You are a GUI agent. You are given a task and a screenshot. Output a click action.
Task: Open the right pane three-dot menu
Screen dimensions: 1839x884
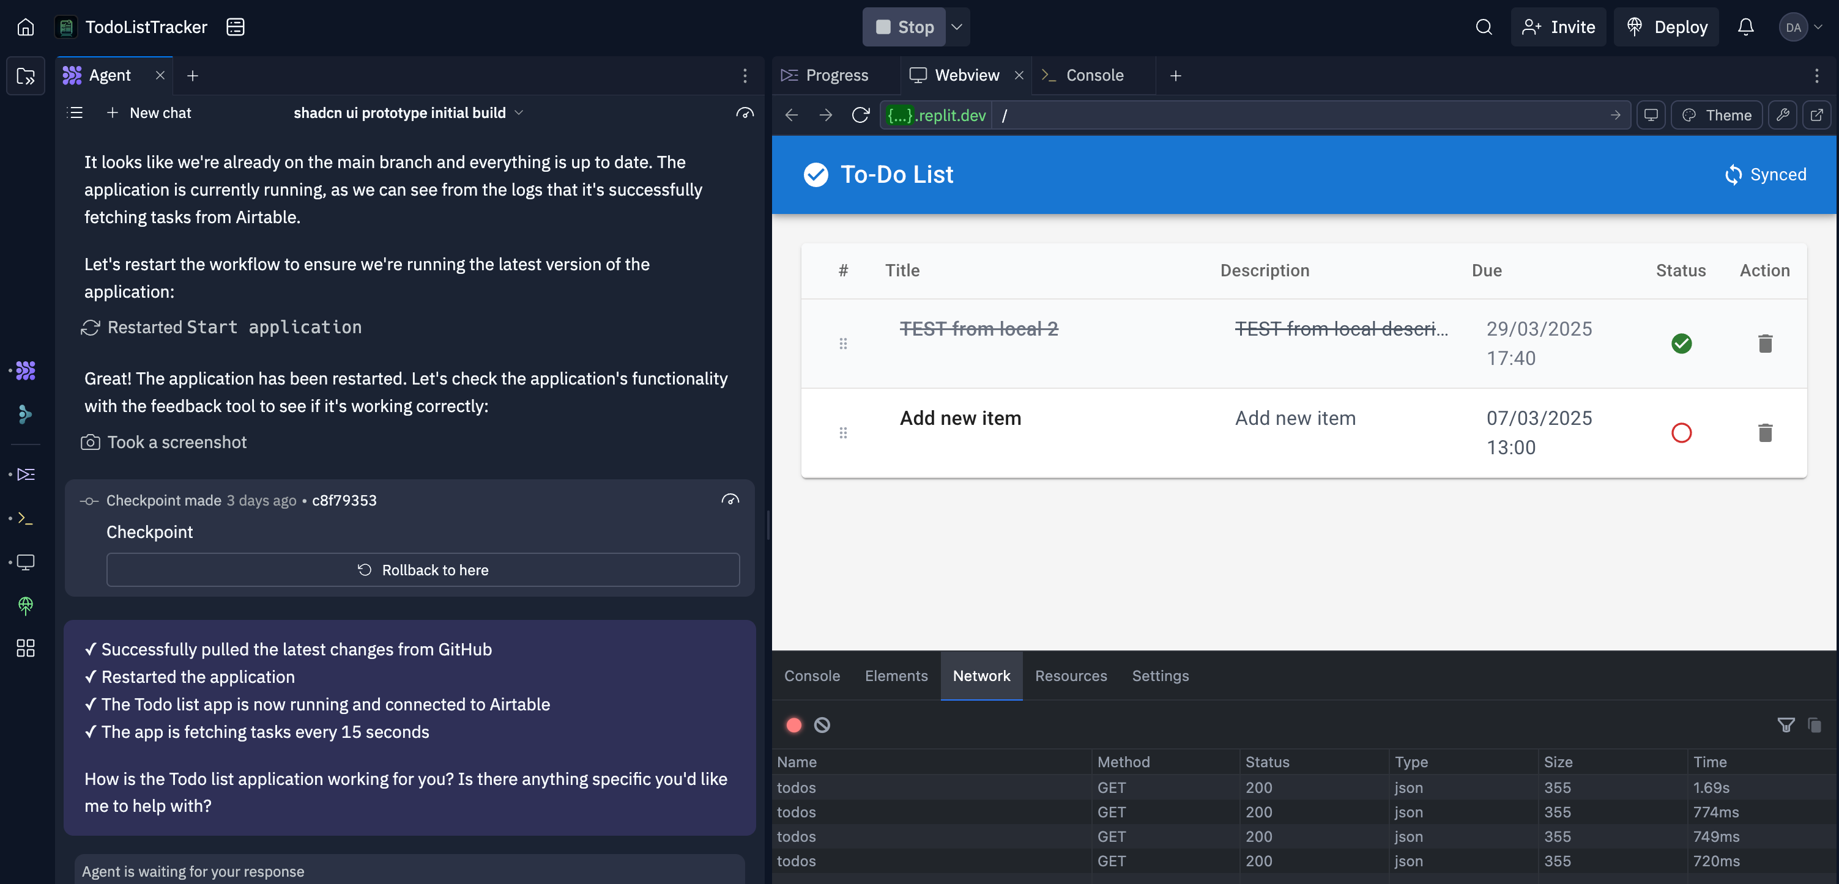tap(1816, 76)
